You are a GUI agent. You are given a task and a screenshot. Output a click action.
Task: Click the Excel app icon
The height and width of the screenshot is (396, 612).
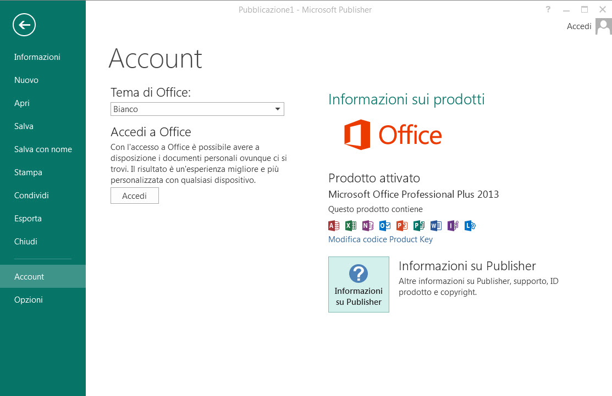pyautogui.click(x=350, y=225)
